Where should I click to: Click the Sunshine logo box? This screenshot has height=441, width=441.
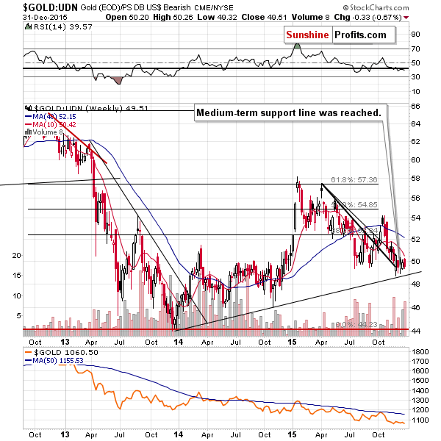tap(308, 35)
